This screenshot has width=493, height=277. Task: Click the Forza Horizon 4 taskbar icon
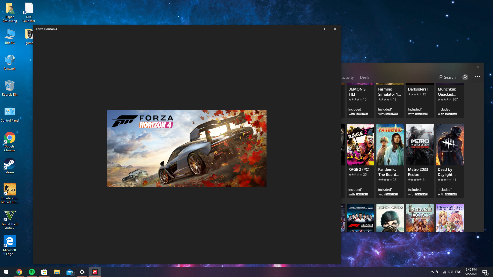(x=95, y=272)
